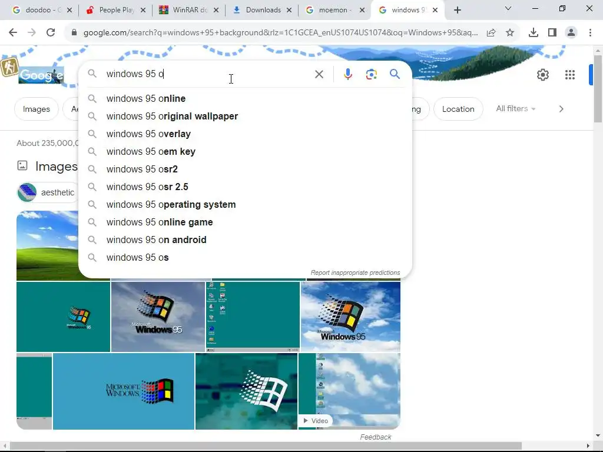
Task: Open the Google apps grid
Action: point(570,75)
